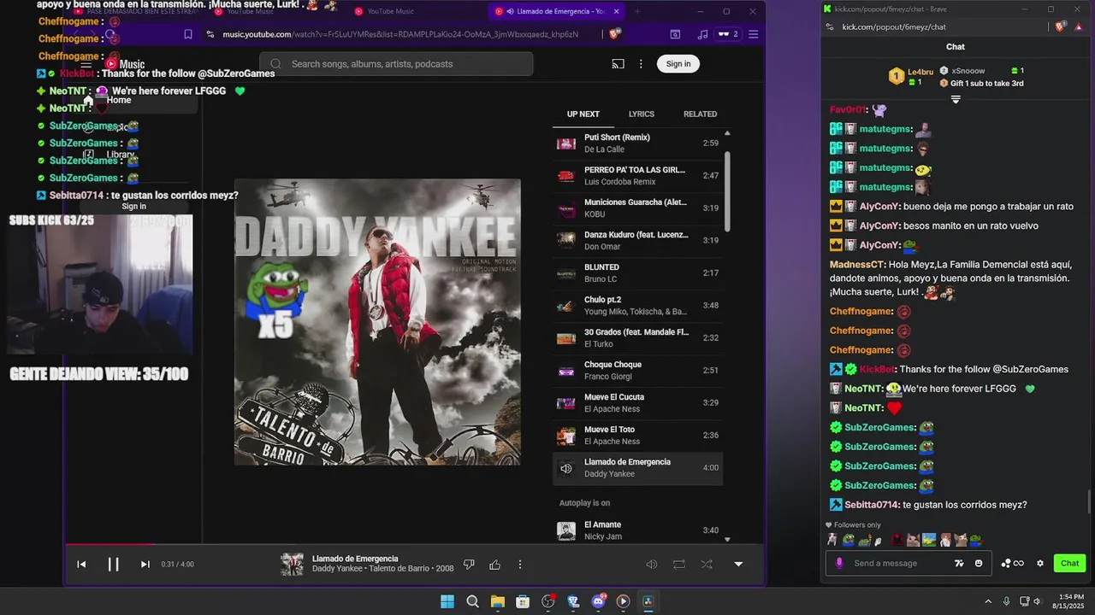Screen dimensions: 1095x615
Task: Switch to the LYRICS tab
Action: pos(642,114)
